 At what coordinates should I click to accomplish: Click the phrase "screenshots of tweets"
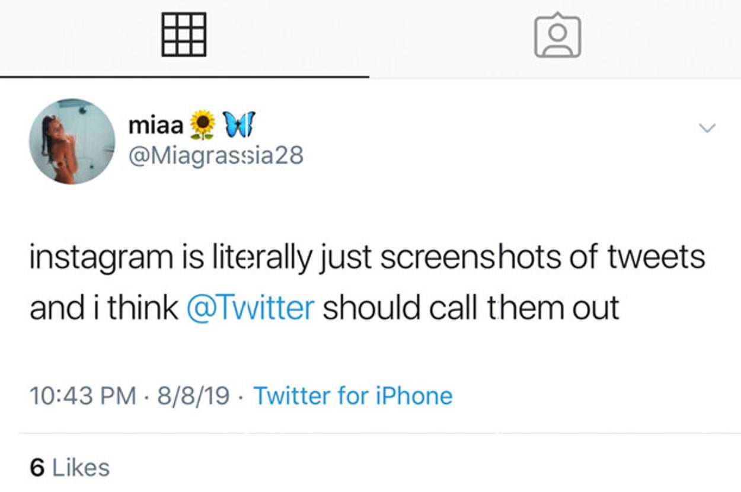pos(542,258)
